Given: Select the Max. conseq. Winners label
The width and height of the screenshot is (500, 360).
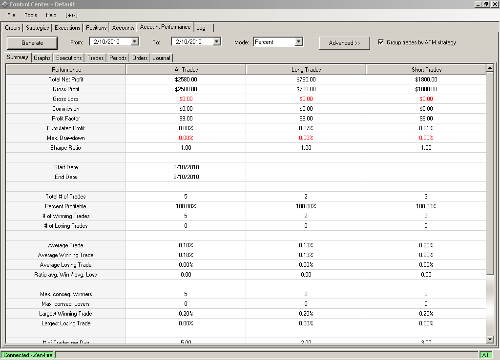Looking at the screenshot, I should [x=66, y=294].
